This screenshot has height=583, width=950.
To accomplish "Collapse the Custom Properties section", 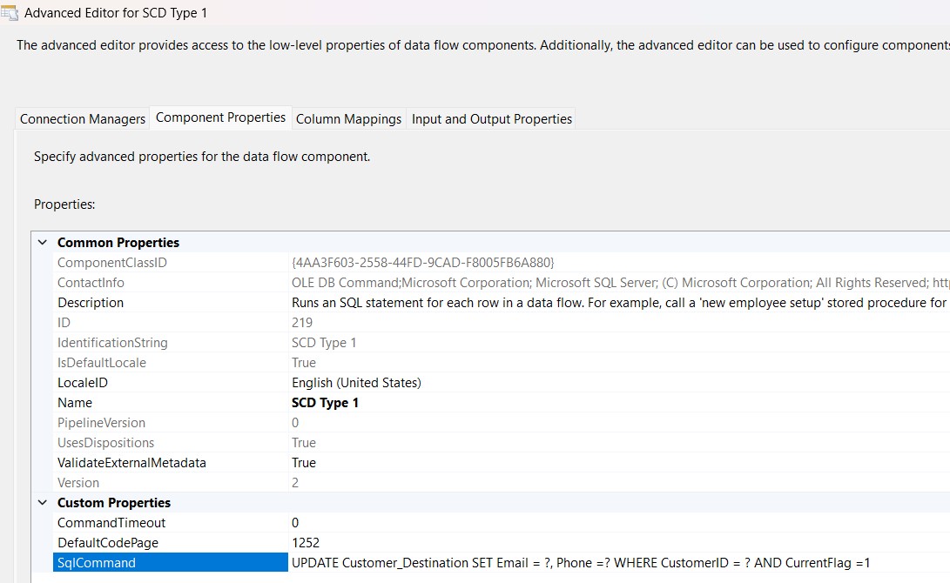I will click(43, 503).
